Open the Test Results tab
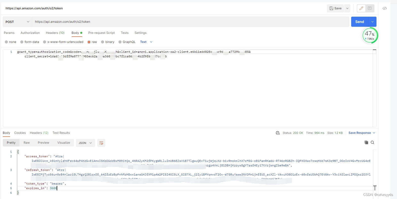 point(61,133)
